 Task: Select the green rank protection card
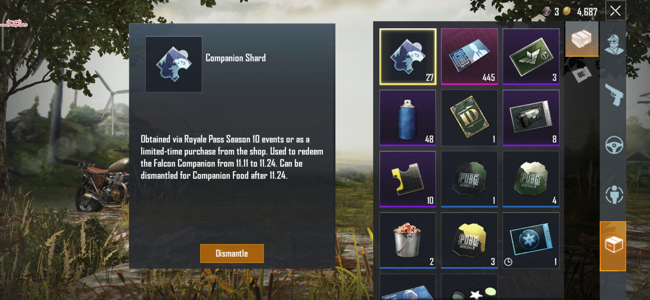tap(531, 56)
